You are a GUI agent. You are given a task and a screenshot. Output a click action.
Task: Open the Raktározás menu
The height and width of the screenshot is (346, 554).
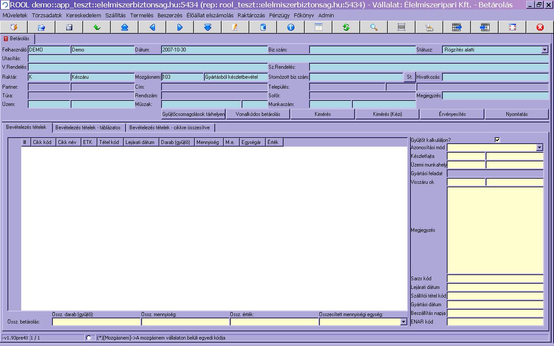(x=251, y=15)
